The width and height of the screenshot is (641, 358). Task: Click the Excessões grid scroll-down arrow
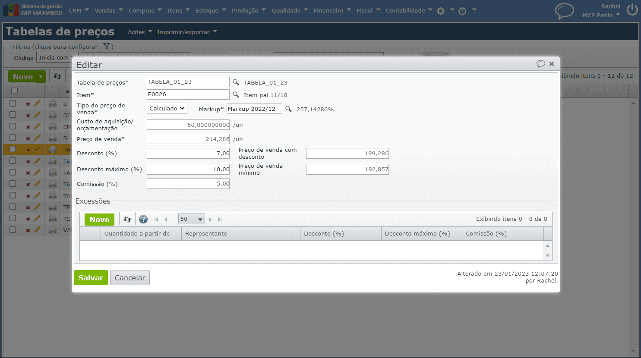(x=548, y=256)
